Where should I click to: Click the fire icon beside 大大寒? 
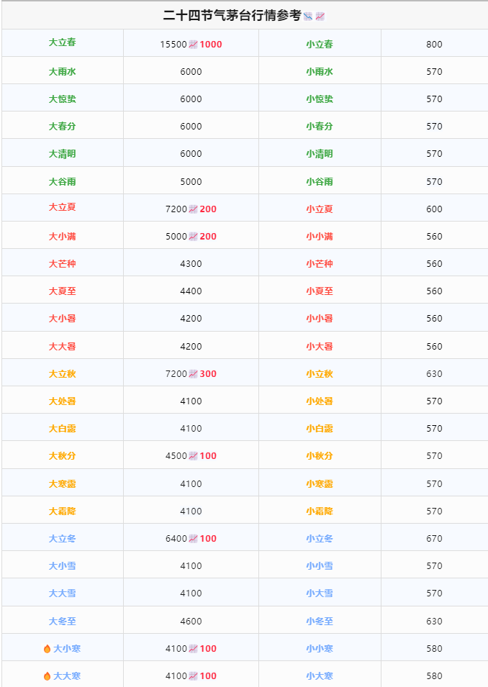tap(47, 676)
